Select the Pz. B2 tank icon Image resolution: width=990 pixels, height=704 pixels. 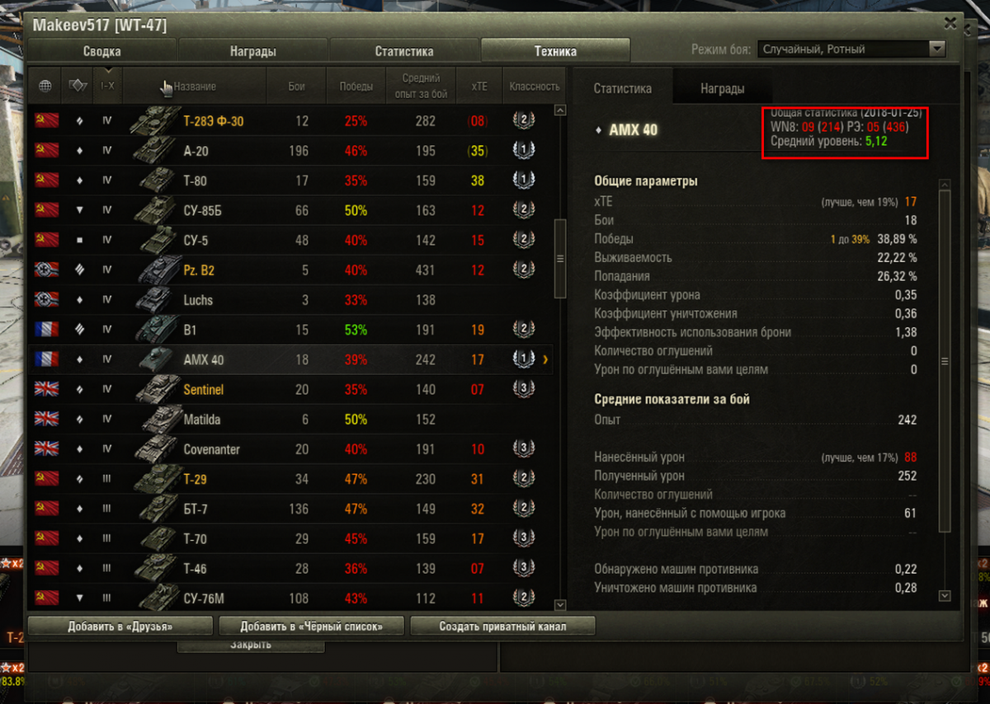(x=154, y=270)
